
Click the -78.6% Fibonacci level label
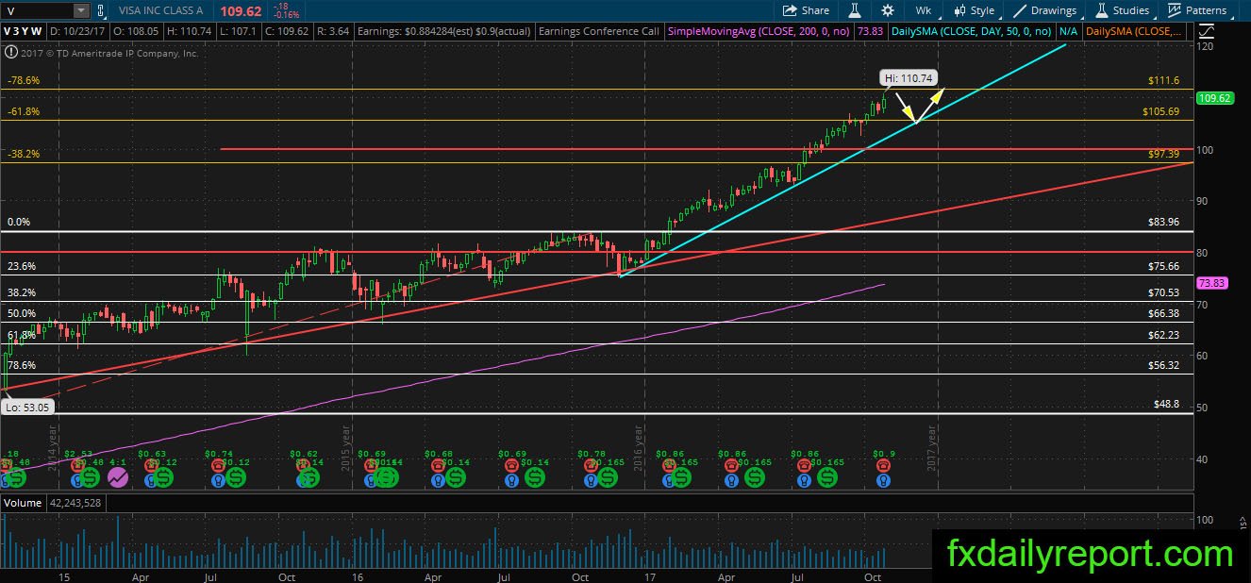click(x=23, y=81)
